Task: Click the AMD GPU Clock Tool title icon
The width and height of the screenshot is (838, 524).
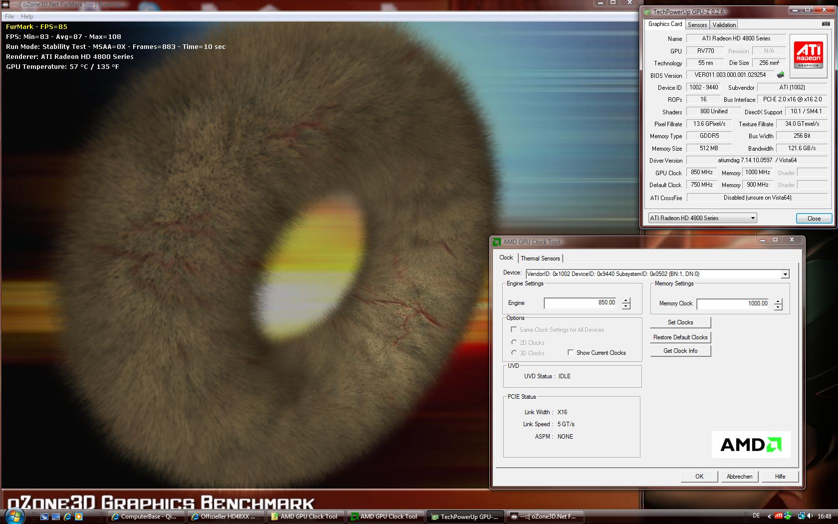Action: coord(496,242)
